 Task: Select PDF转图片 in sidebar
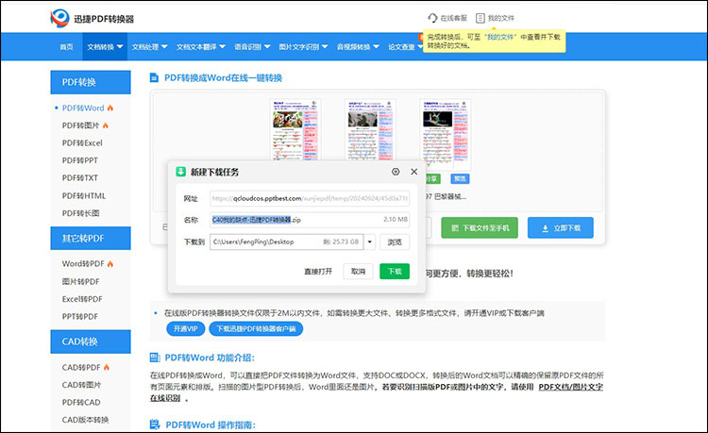[x=80, y=125]
